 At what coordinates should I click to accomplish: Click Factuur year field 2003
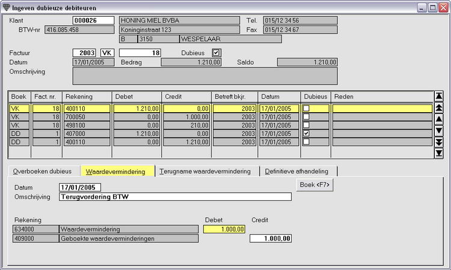click(x=84, y=53)
